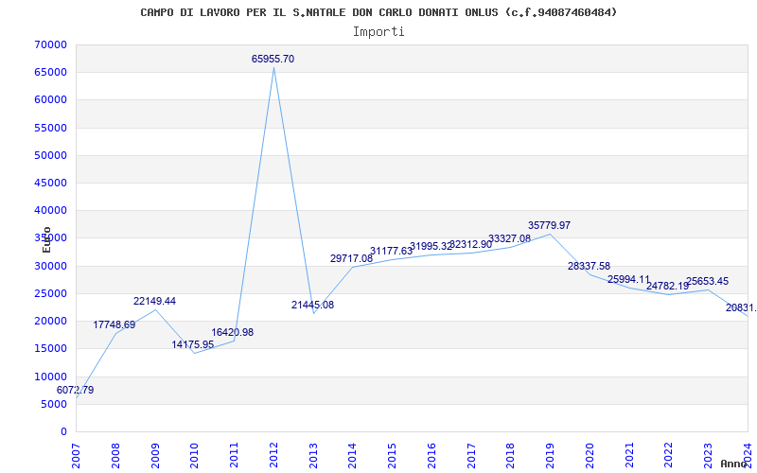Click x-axis year 2023
The width and height of the screenshot is (757, 473).
(708, 456)
